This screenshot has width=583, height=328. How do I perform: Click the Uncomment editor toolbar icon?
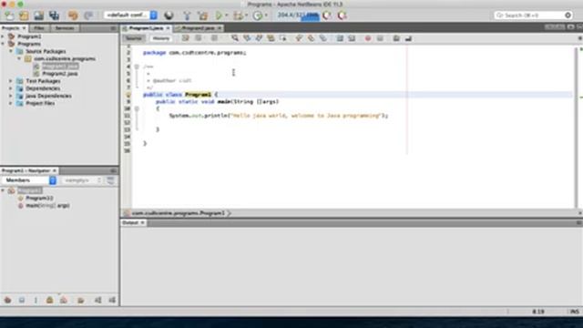408,38
